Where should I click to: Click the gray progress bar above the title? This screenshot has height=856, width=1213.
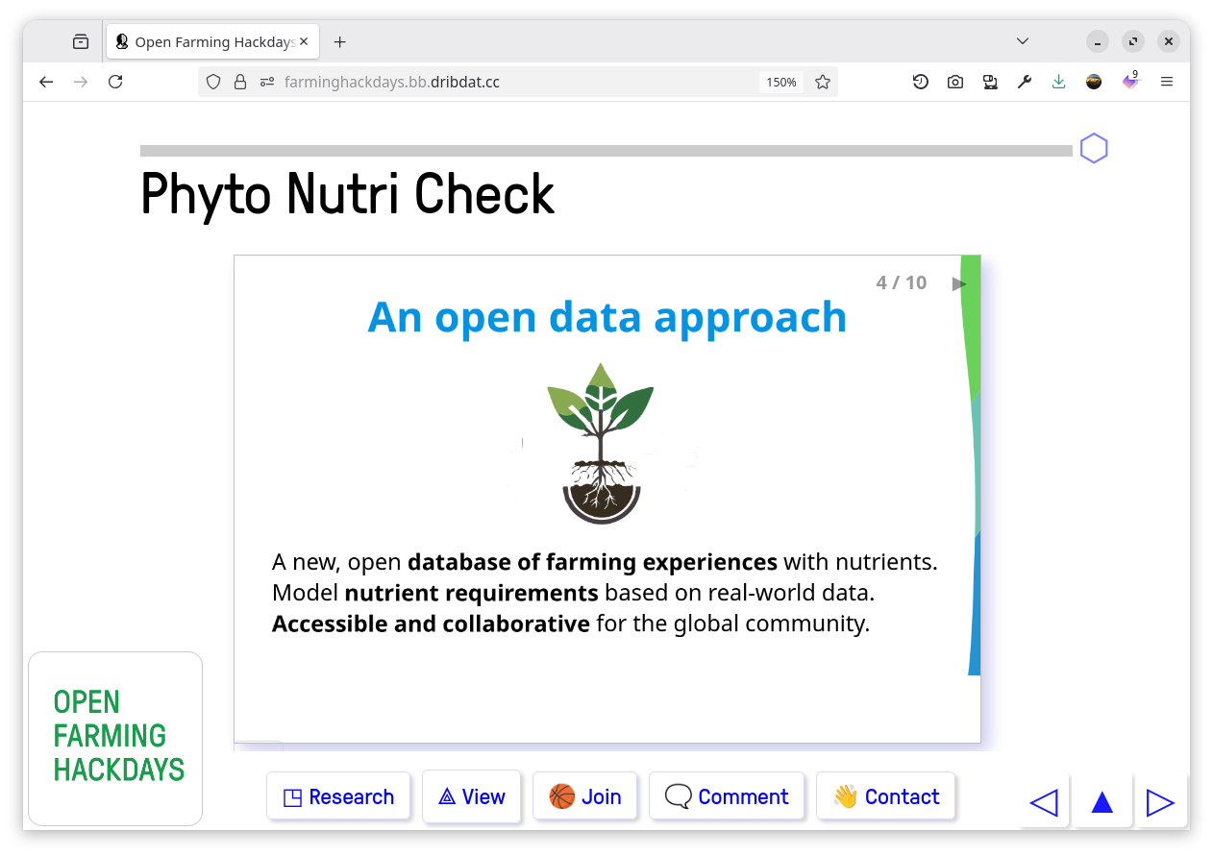(x=606, y=150)
